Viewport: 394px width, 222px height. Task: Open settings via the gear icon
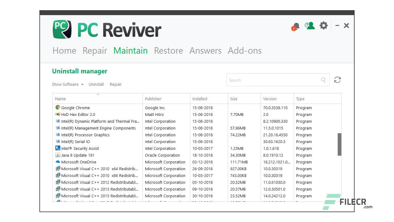pyautogui.click(x=323, y=26)
